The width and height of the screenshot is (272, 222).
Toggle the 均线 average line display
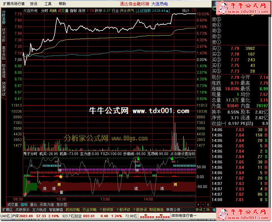tap(53, 11)
